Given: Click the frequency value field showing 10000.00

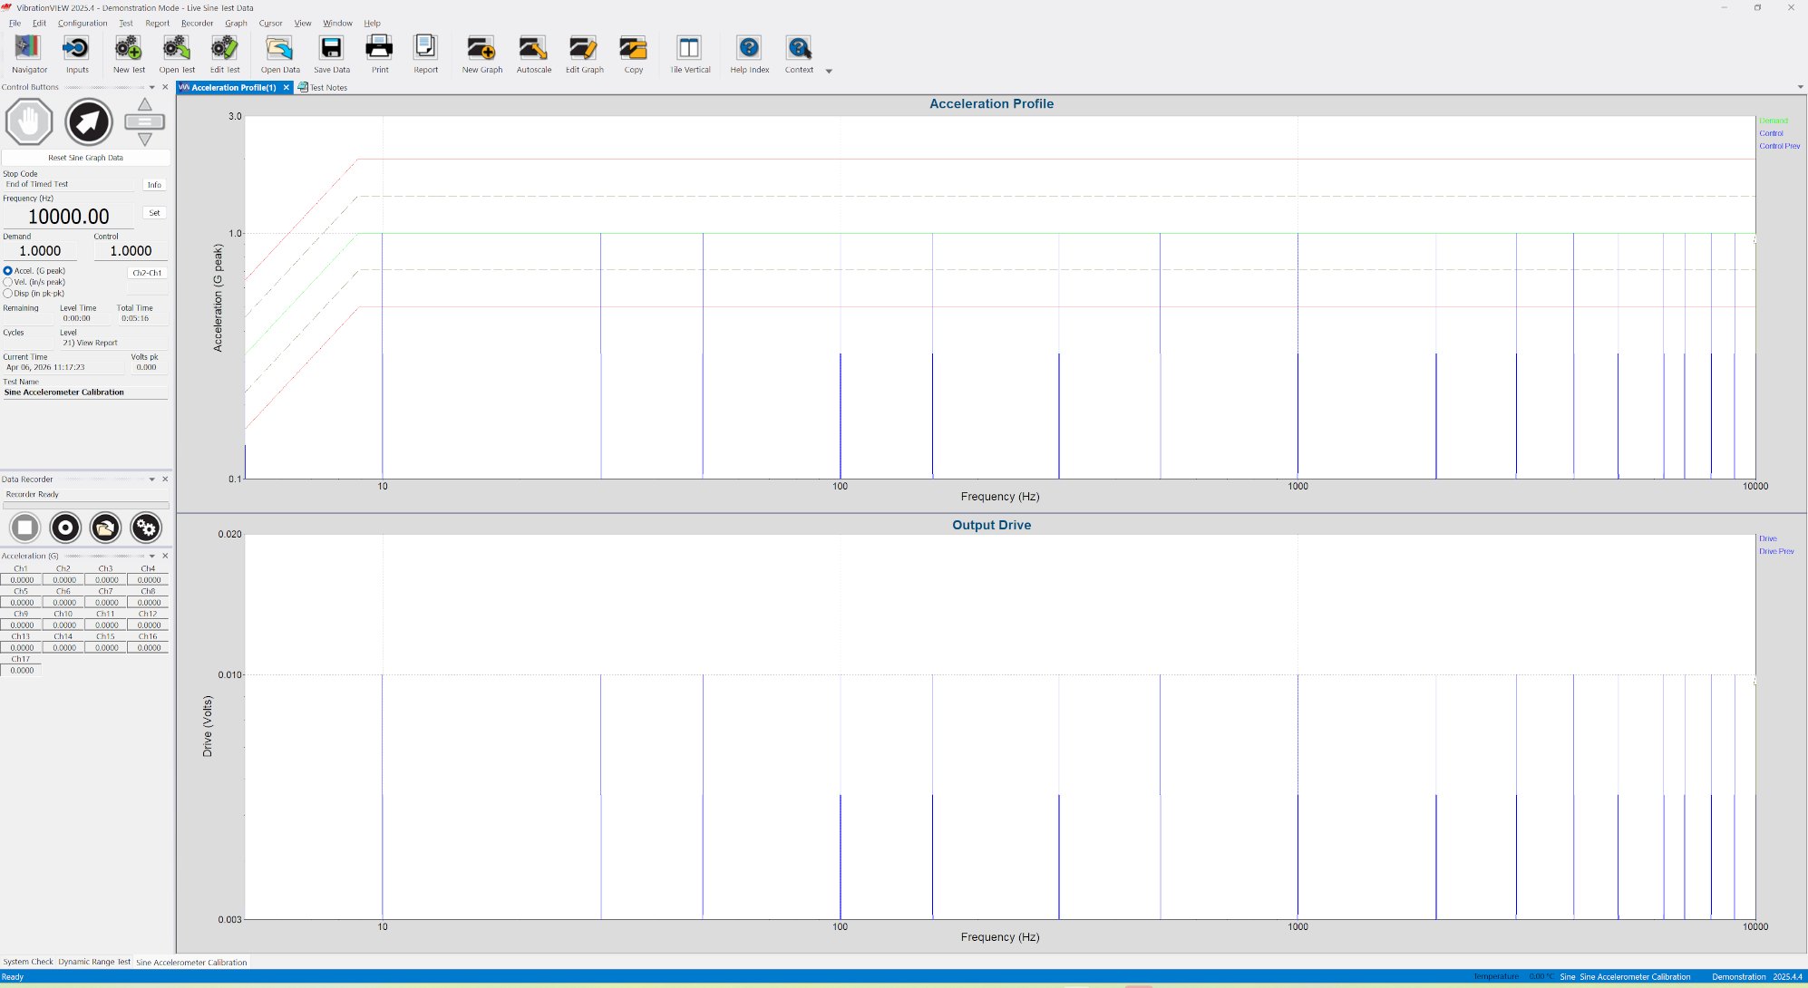Looking at the screenshot, I should tap(69, 217).
